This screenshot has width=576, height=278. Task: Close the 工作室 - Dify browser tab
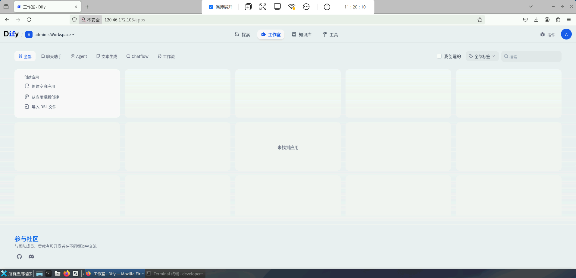[x=76, y=7]
